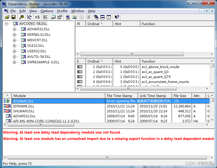Toggle the Full Paths c:\ toolbar button
This screenshot has width=217, height=168.
tap(37, 17)
